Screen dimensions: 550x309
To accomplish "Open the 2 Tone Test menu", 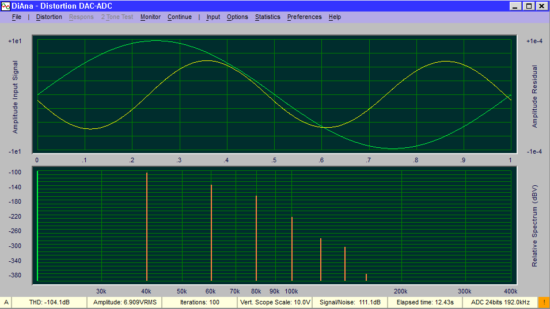I will click(x=117, y=17).
